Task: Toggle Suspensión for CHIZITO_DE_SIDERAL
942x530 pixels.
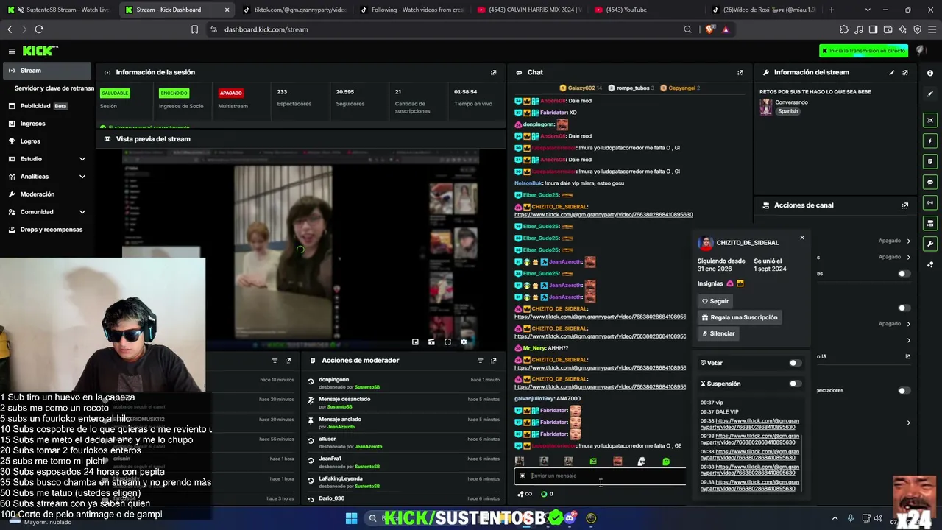Action: 795,384
